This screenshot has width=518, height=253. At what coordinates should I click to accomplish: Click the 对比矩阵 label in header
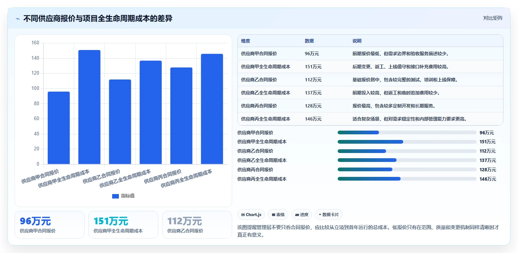[x=493, y=18]
